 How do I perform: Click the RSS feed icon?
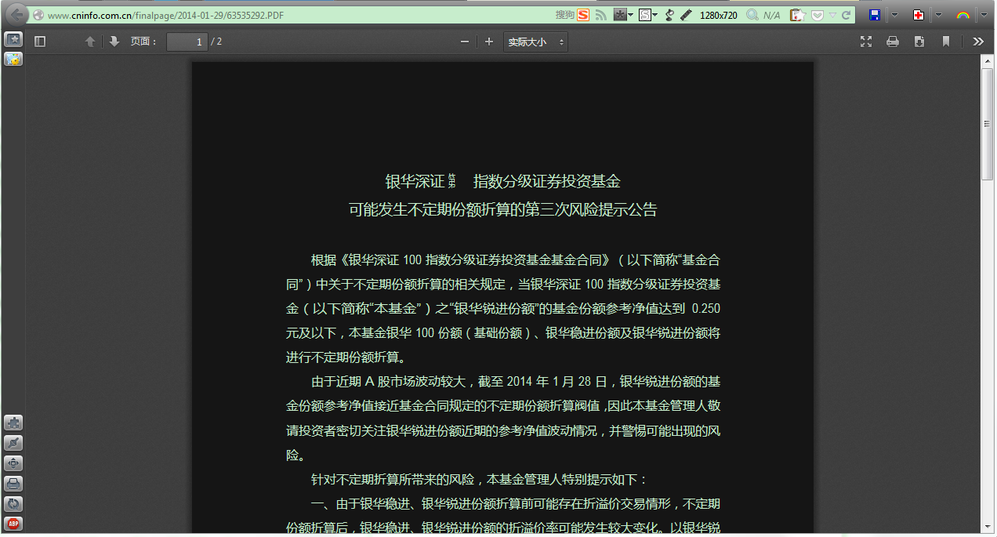(x=601, y=15)
